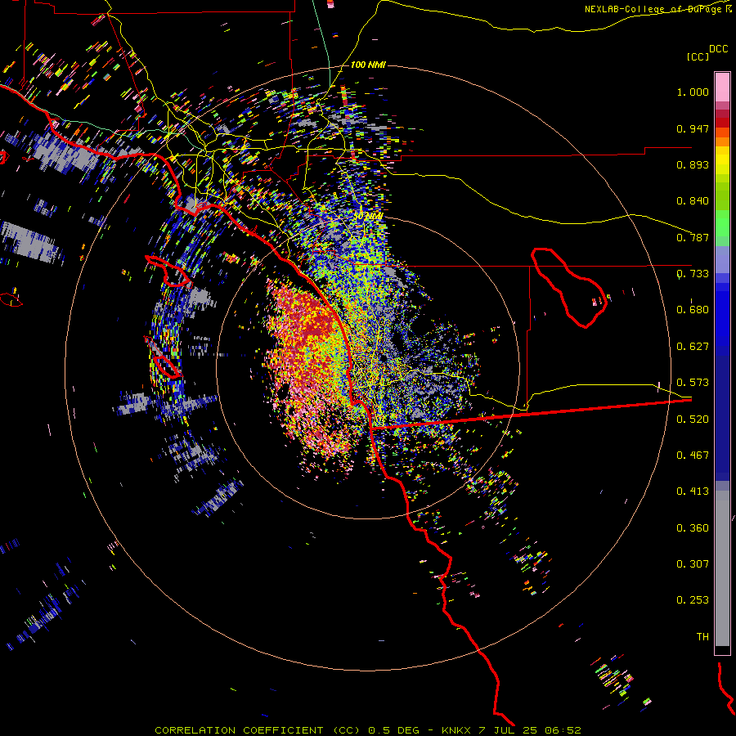Pick the pink segment of the color bar
Viewport: 736px width, 736px height.
click(x=722, y=87)
